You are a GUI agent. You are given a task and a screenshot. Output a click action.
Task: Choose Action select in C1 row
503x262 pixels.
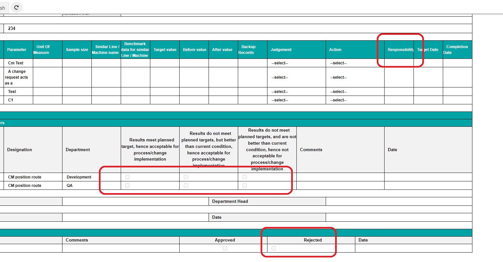(x=355, y=100)
